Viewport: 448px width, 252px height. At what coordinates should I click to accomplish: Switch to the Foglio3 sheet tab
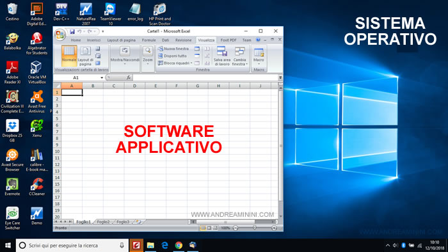(123, 221)
